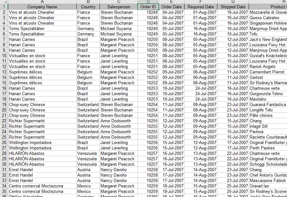
Task: Click Switzerland cell in row 20
Action: click(88, 110)
